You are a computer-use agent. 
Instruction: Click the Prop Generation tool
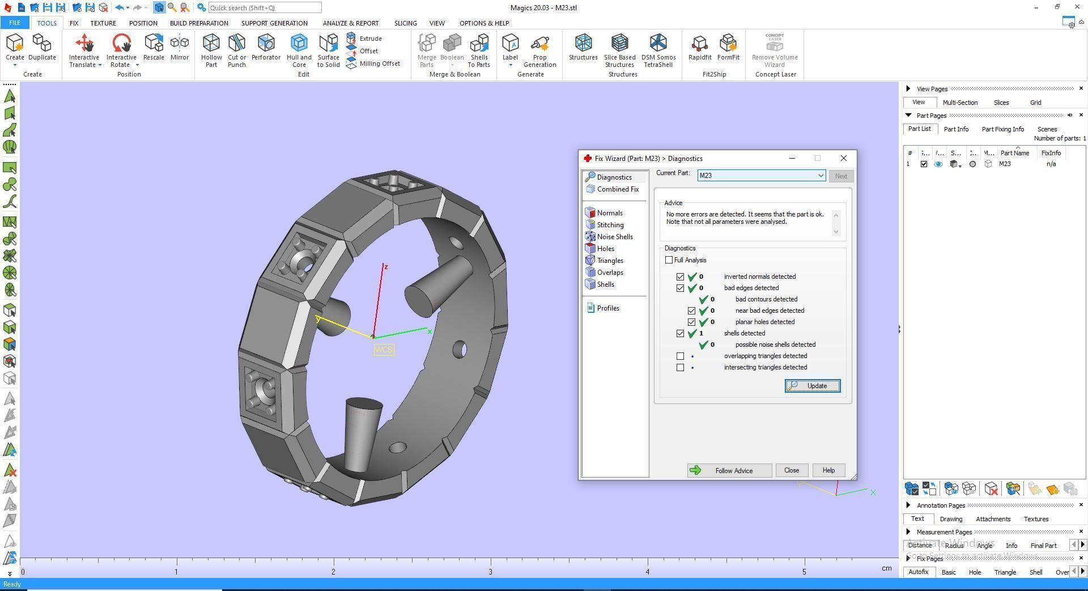tap(539, 50)
